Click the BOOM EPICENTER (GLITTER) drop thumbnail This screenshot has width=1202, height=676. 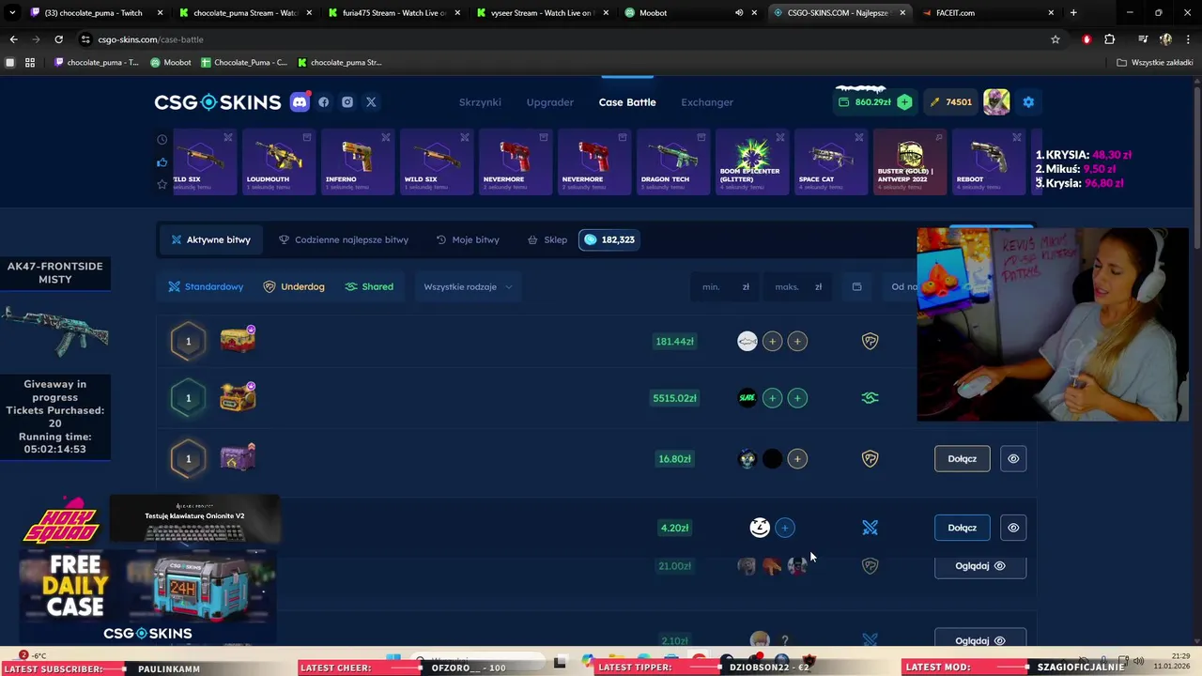tap(752, 161)
